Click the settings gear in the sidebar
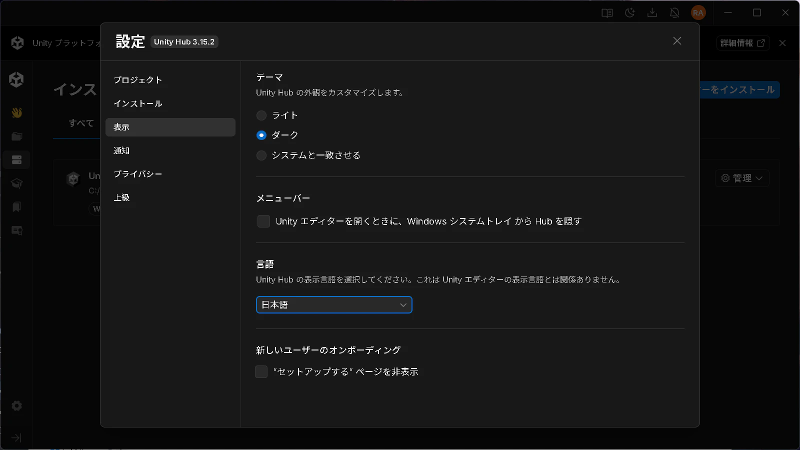 (x=16, y=406)
